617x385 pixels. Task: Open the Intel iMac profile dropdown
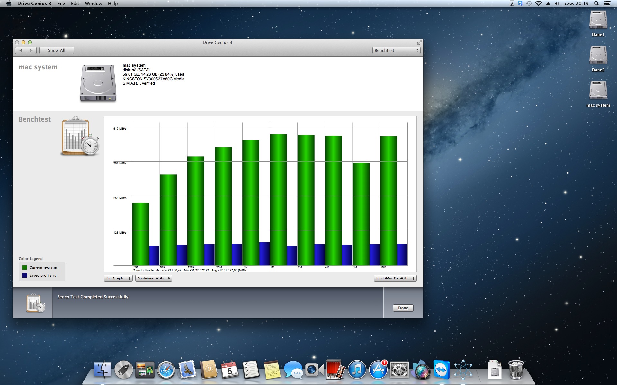click(x=395, y=278)
